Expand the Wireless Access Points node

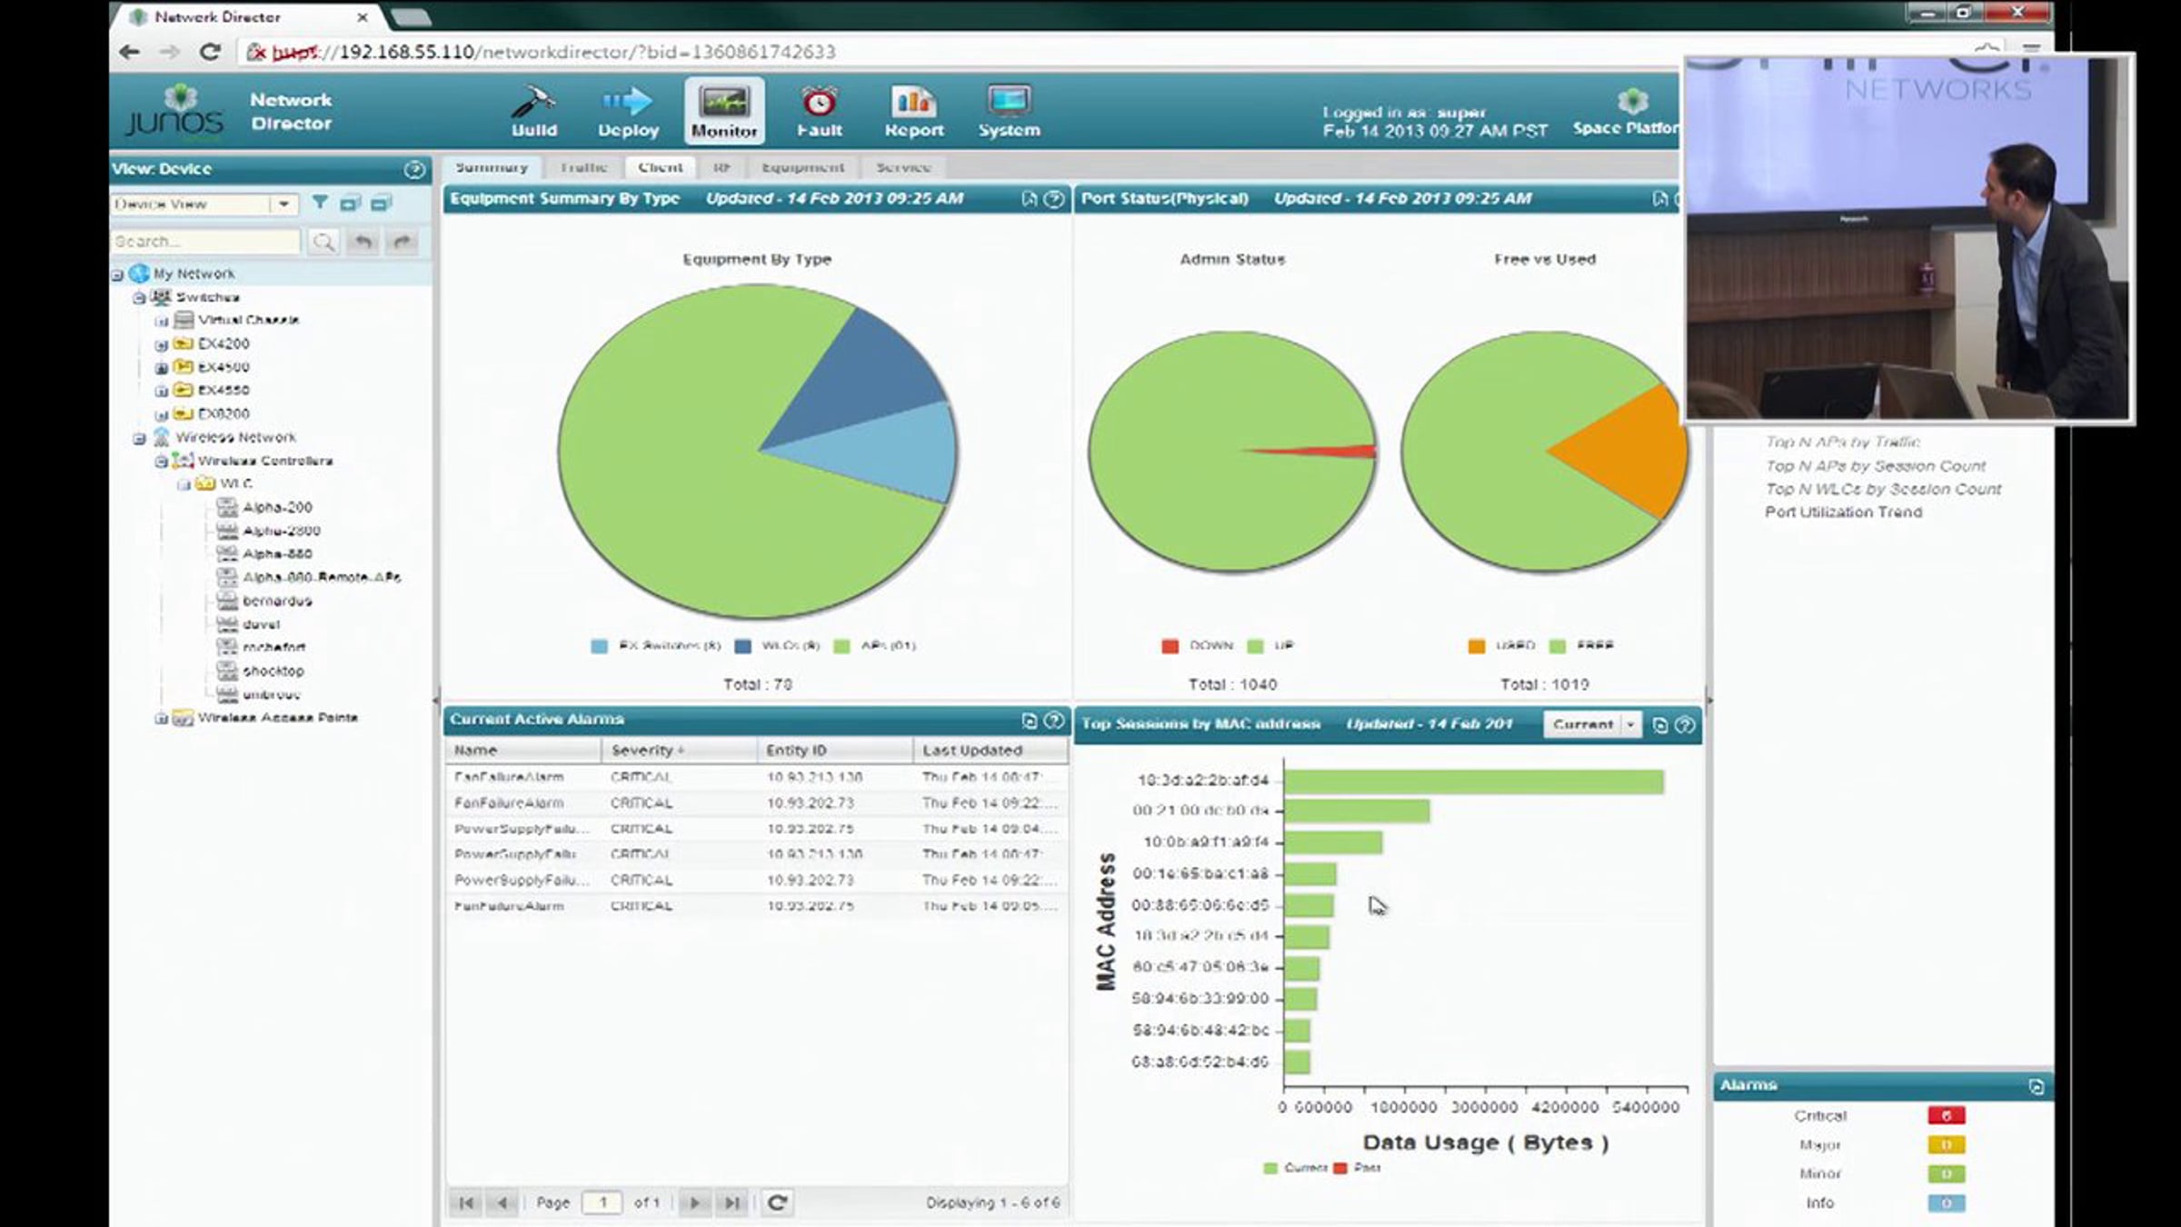161,719
